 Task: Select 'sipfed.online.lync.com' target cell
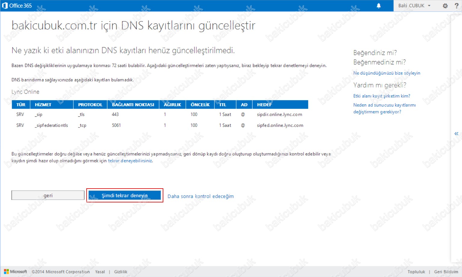click(x=280, y=125)
